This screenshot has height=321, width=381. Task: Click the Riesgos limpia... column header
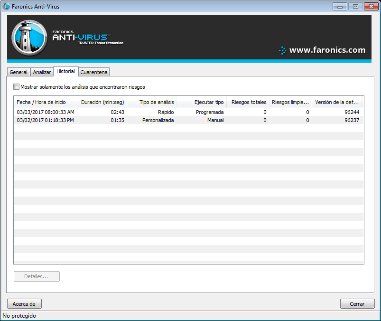click(290, 102)
